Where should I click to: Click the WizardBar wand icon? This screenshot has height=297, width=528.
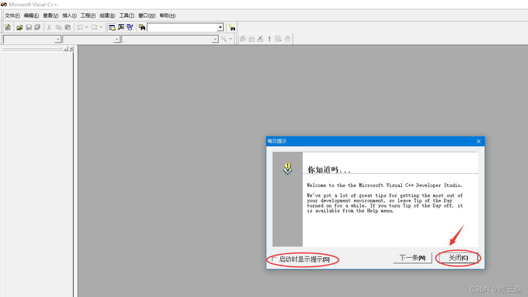pyautogui.click(x=224, y=39)
